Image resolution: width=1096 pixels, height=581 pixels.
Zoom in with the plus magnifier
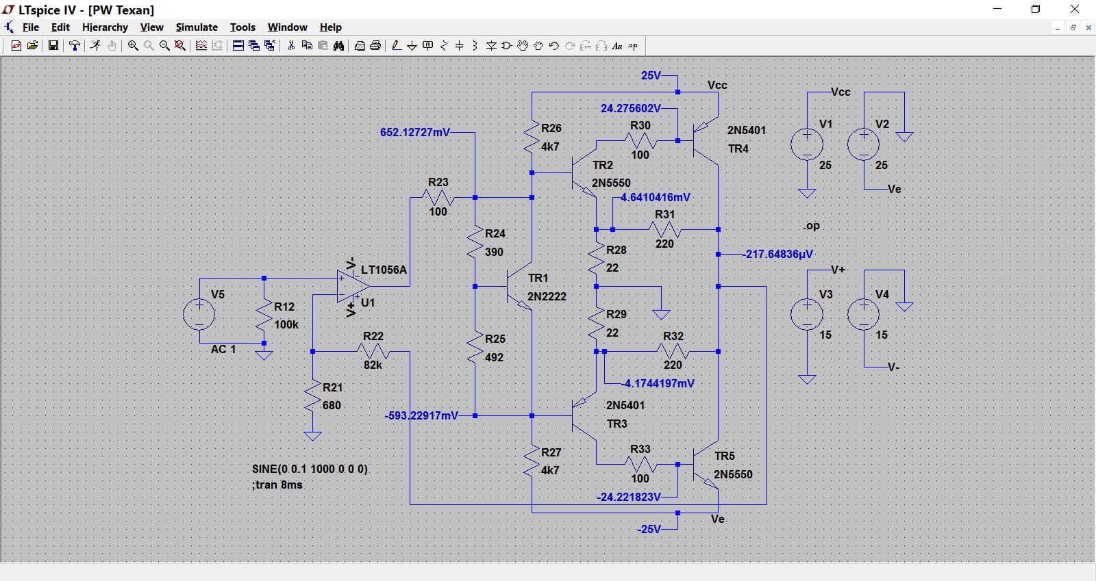point(133,46)
